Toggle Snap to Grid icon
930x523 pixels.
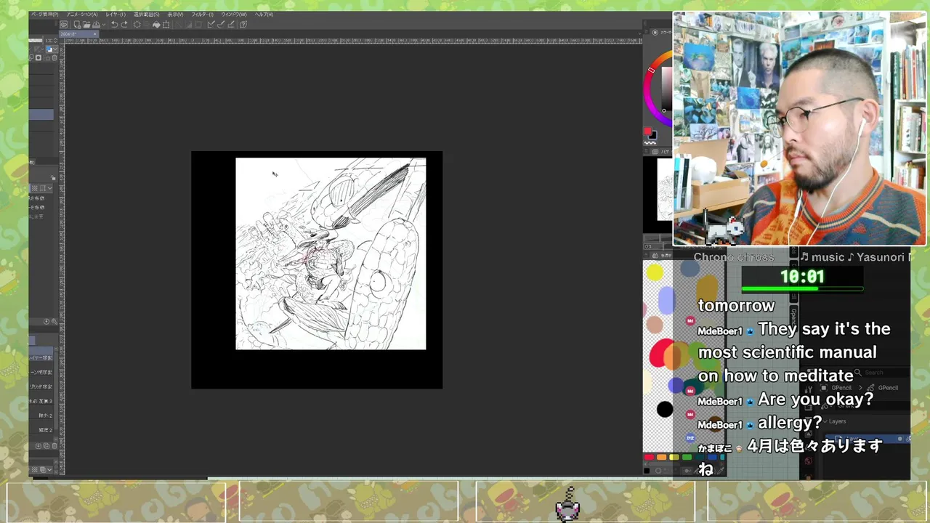pyautogui.click(x=231, y=25)
